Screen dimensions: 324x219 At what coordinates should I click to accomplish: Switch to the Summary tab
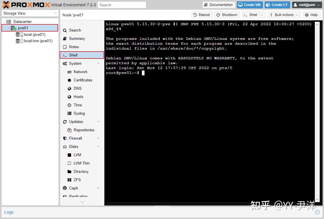77,38
